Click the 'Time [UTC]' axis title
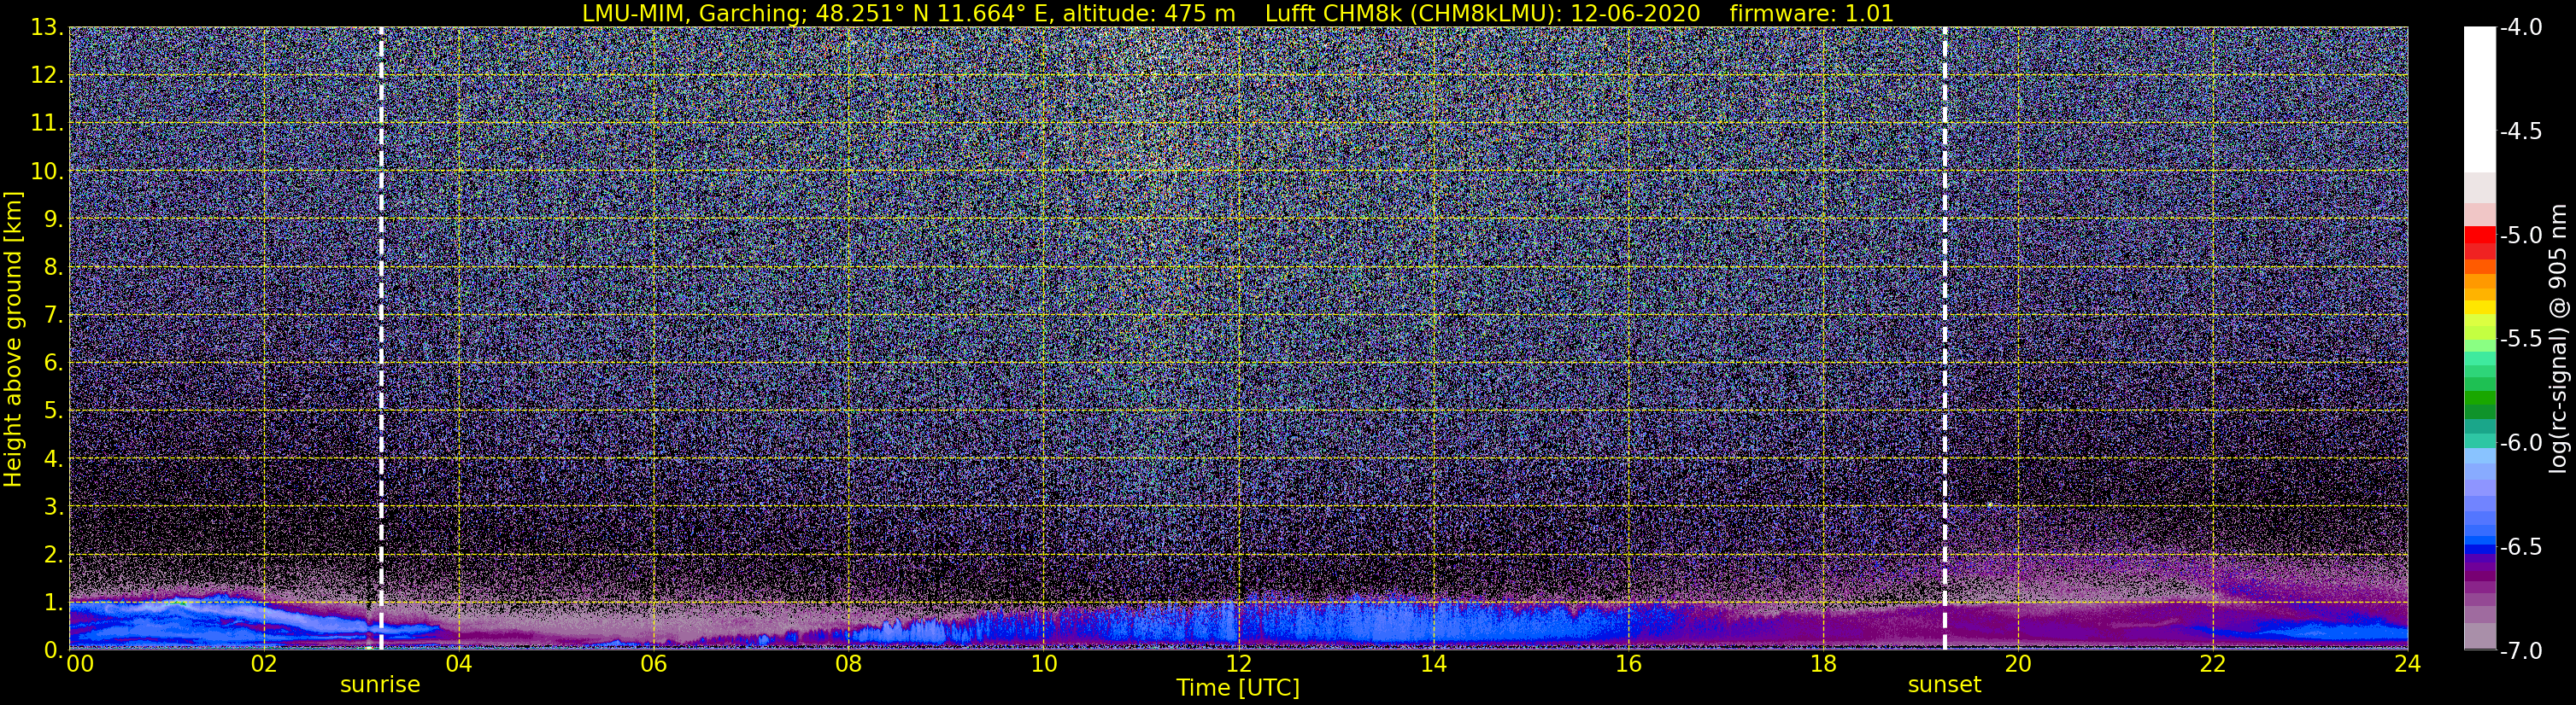Screen dimensions: 2576x705 click(x=1238, y=688)
